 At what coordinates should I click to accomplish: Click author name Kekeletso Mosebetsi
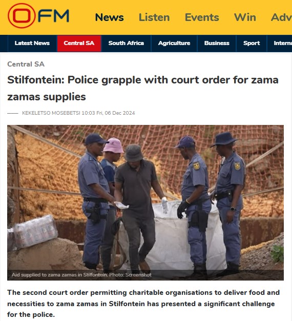tap(51, 113)
